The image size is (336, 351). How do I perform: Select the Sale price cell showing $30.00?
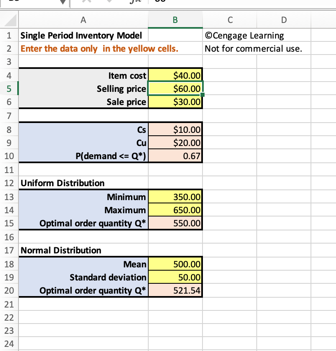175,102
